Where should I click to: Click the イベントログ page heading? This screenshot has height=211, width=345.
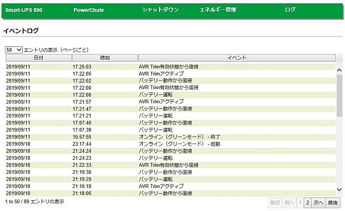coord(21,31)
